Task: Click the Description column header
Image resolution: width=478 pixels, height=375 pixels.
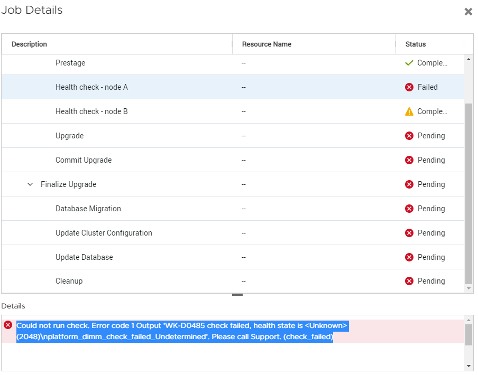Action: tap(29, 44)
